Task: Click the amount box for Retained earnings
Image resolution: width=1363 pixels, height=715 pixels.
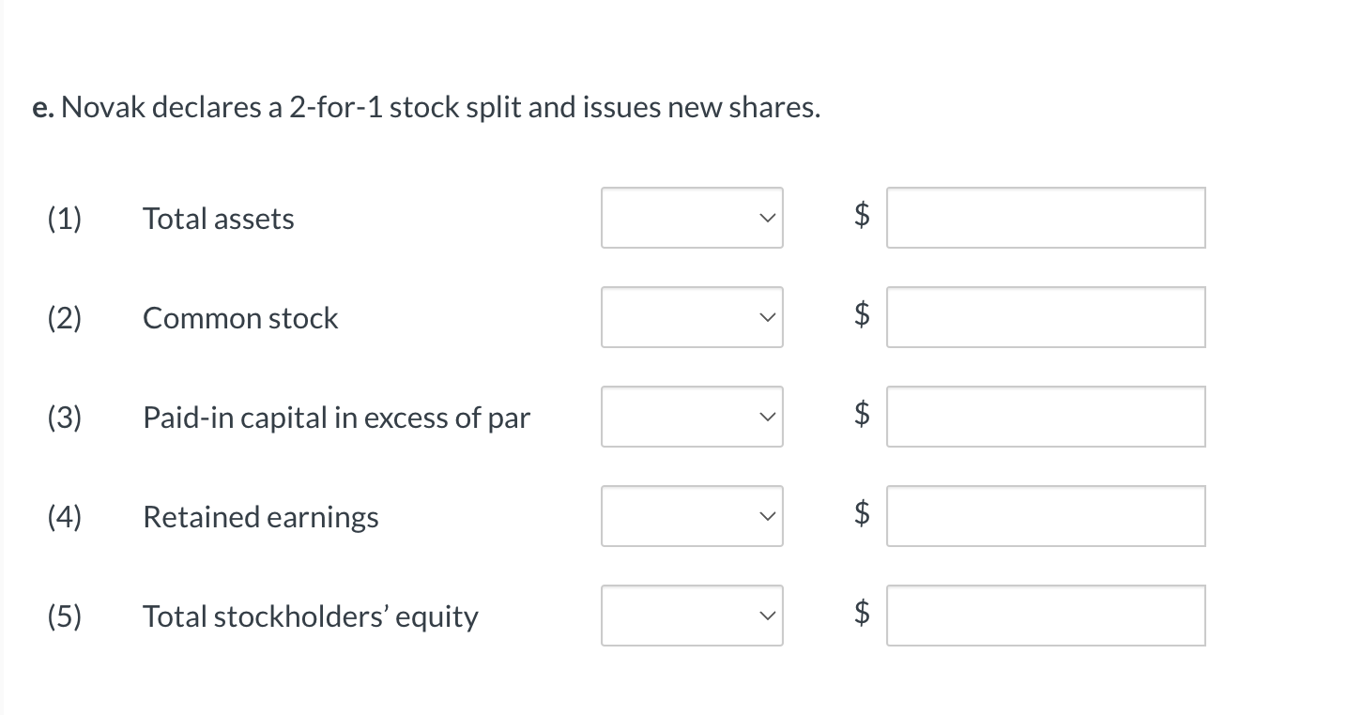Action: (x=1046, y=516)
